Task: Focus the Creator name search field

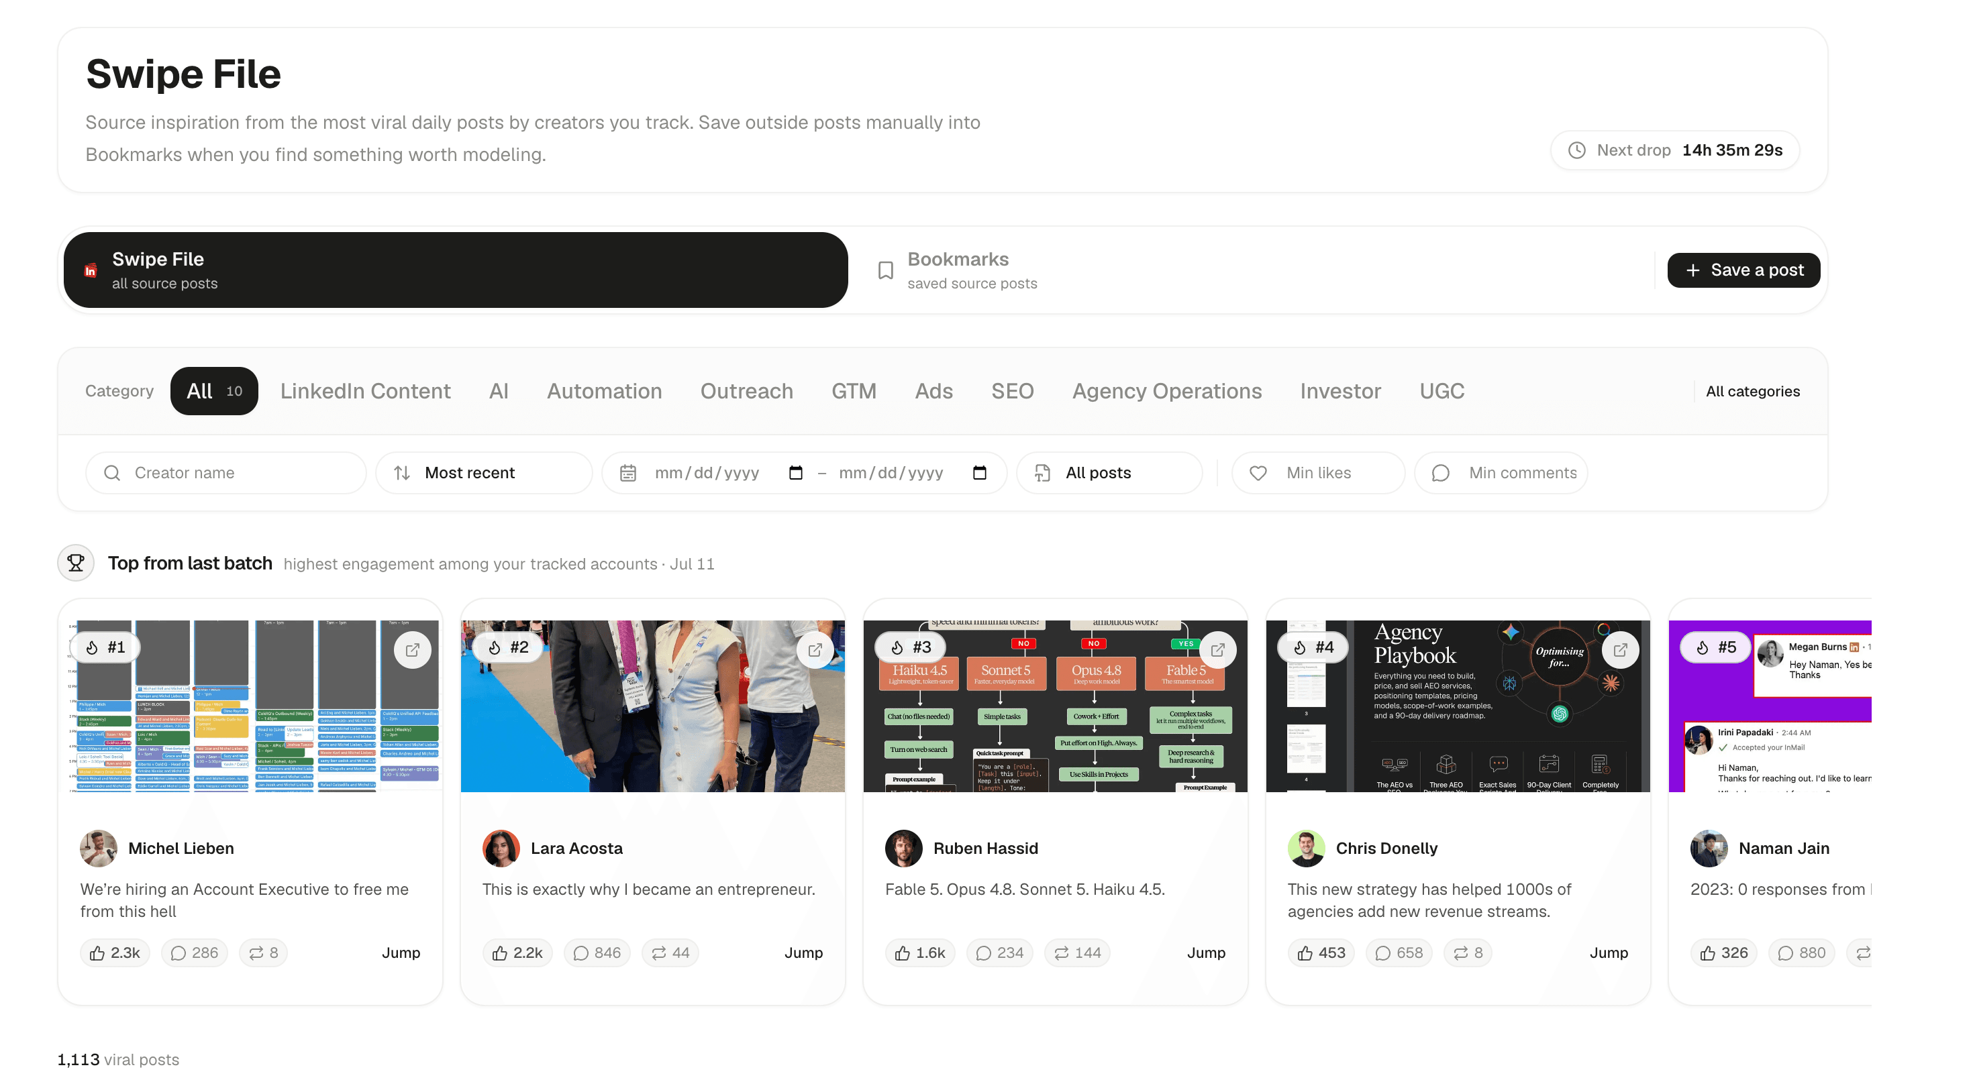Action: [x=226, y=472]
